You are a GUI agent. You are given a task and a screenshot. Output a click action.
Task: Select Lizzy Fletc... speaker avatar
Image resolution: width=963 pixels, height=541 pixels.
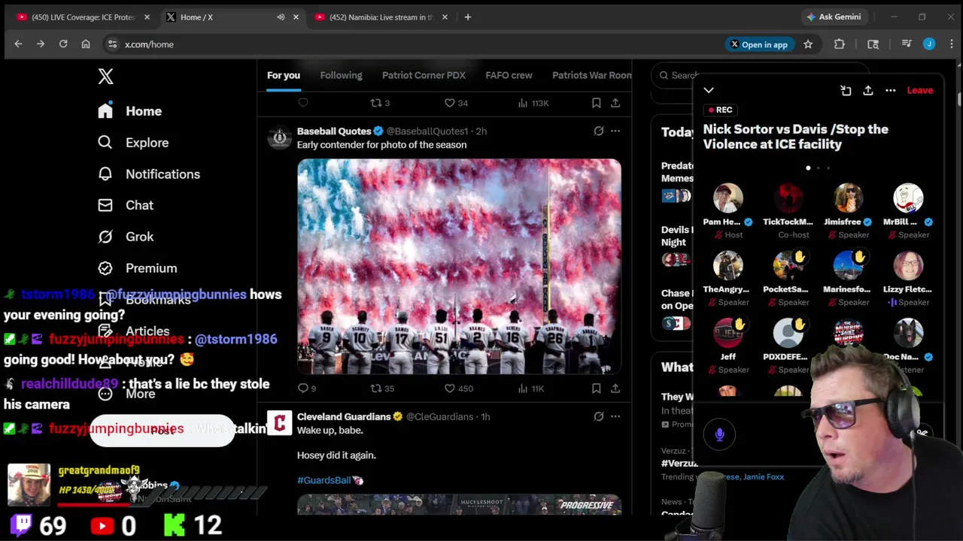click(908, 266)
